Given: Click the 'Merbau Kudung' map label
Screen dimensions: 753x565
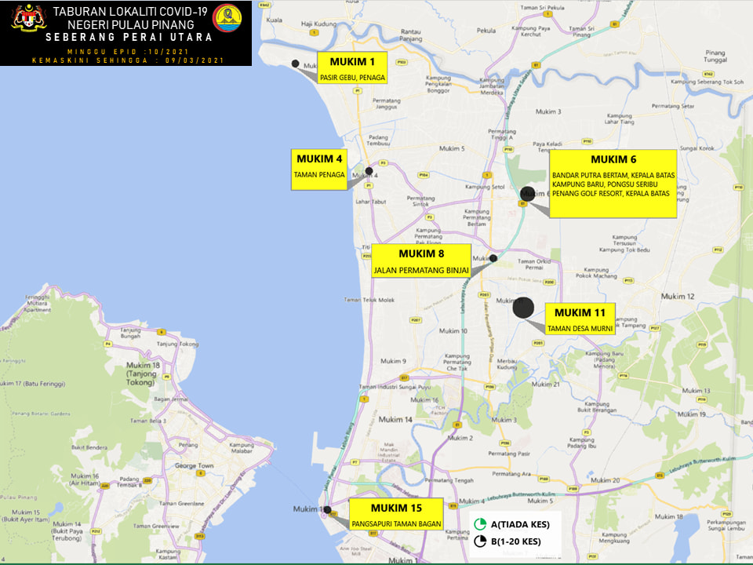Looking at the screenshot, I should 507,363.
